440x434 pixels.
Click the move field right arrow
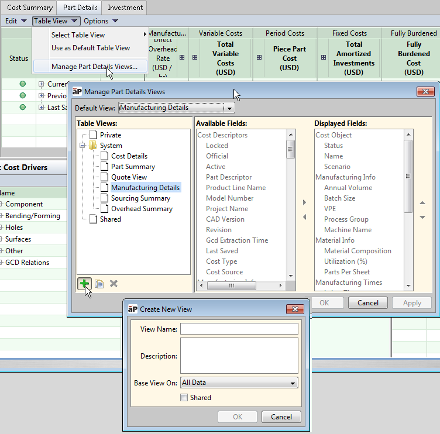[x=304, y=203]
